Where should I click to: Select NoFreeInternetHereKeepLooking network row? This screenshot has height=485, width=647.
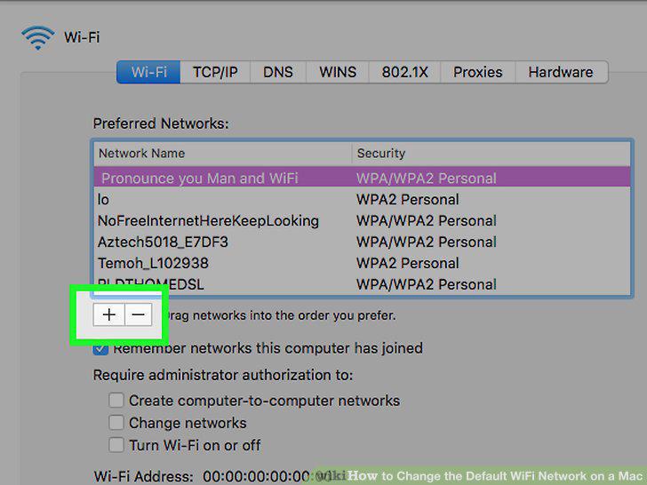362,220
